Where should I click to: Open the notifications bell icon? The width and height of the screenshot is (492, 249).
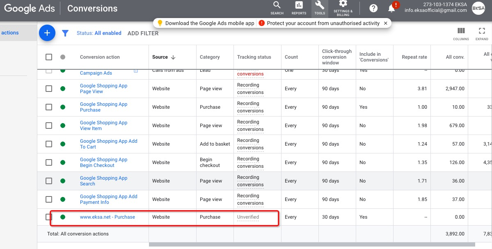(x=391, y=9)
